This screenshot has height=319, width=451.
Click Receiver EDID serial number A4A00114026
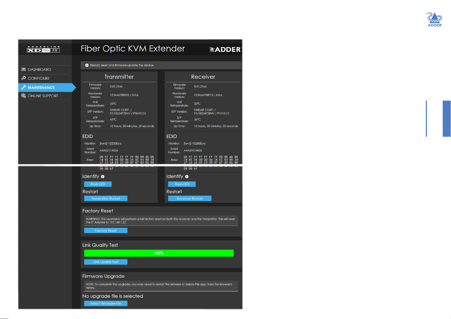(x=193, y=151)
